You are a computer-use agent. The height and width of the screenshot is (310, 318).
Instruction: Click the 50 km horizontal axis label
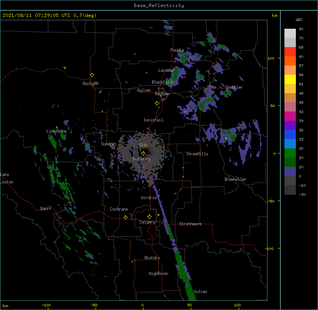pyautogui.click(x=190, y=305)
